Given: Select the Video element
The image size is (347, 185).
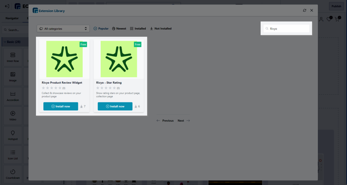Looking at the screenshot, I should [x=13, y=116].
